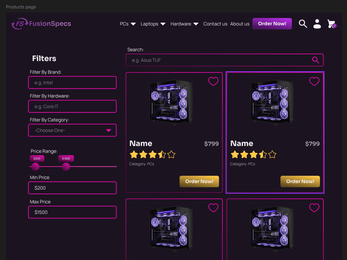Open the user account profile icon

click(317, 24)
